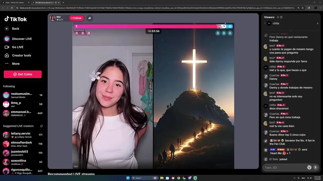The image size is (323, 181).
Task: Click "El Toro joined" notification
Action: click(x=278, y=159)
